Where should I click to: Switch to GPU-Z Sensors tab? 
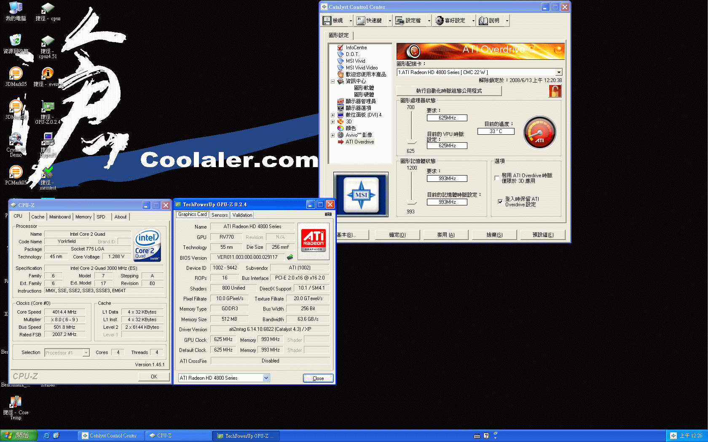[x=220, y=215]
